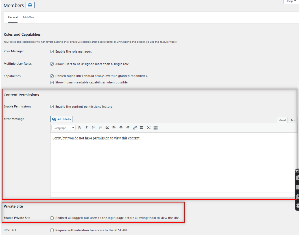The height and width of the screenshot is (235, 299).
Task: Insert a bulleted list
Action: click(x=93, y=128)
